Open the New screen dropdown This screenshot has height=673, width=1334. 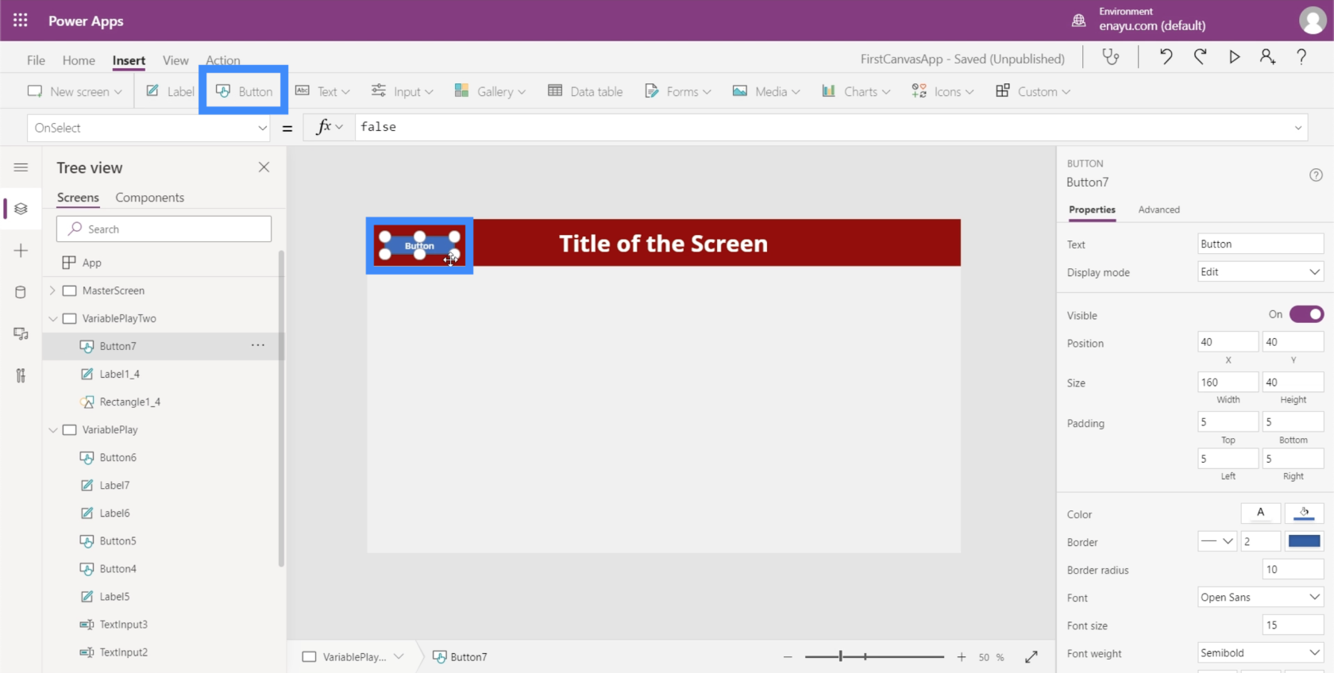pyautogui.click(x=75, y=91)
